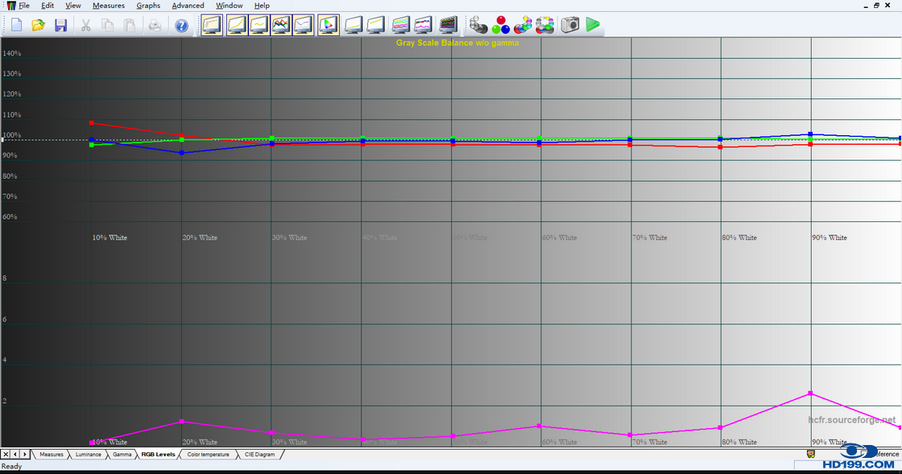Switch to the Measures tab

tap(52, 455)
